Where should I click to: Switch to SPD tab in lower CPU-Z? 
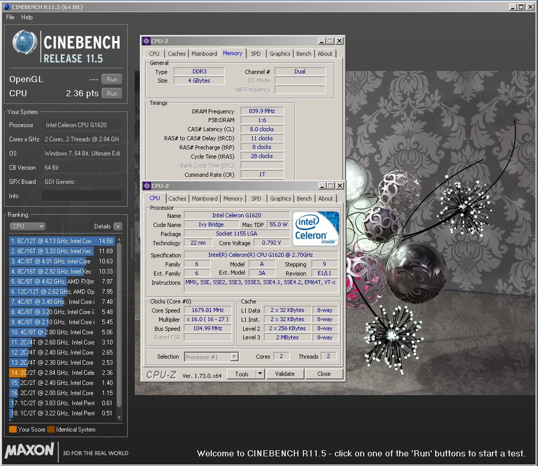256,199
